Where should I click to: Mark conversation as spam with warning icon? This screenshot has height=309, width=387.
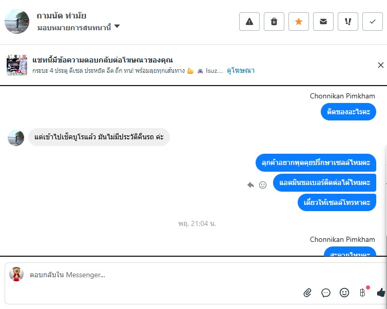(x=249, y=22)
